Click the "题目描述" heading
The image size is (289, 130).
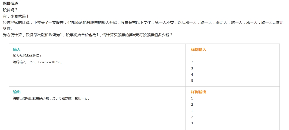pos(11,4)
